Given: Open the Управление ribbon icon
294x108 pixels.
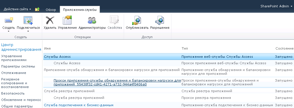Looking at the screenshot, I should pyautogui.click(x=67, y=20).
